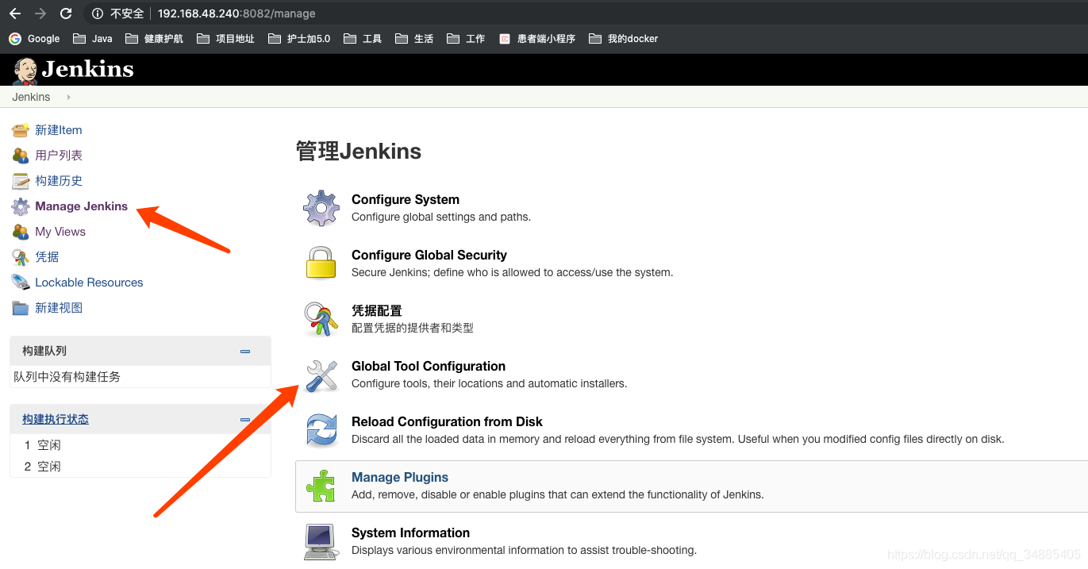
Task: Open 凭据 in the sidebar
Action: click(47, 257)
